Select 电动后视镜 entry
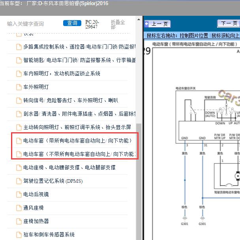The image size is (240, 240). click(x=36, y=194)
